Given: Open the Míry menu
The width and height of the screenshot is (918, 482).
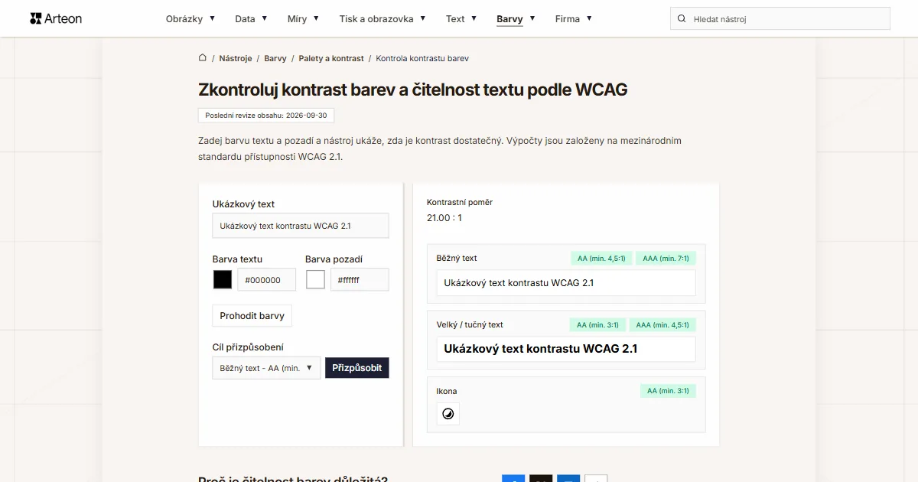Looking at the screenshot, I should [303, 18].
